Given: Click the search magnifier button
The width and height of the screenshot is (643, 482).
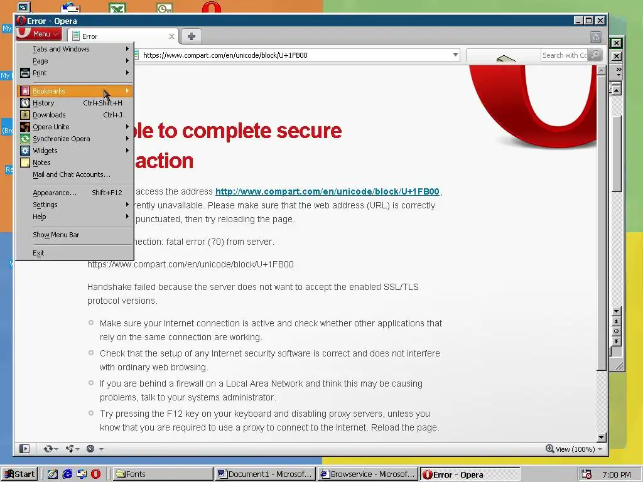Looking at the screenshot, I should 595,55.
